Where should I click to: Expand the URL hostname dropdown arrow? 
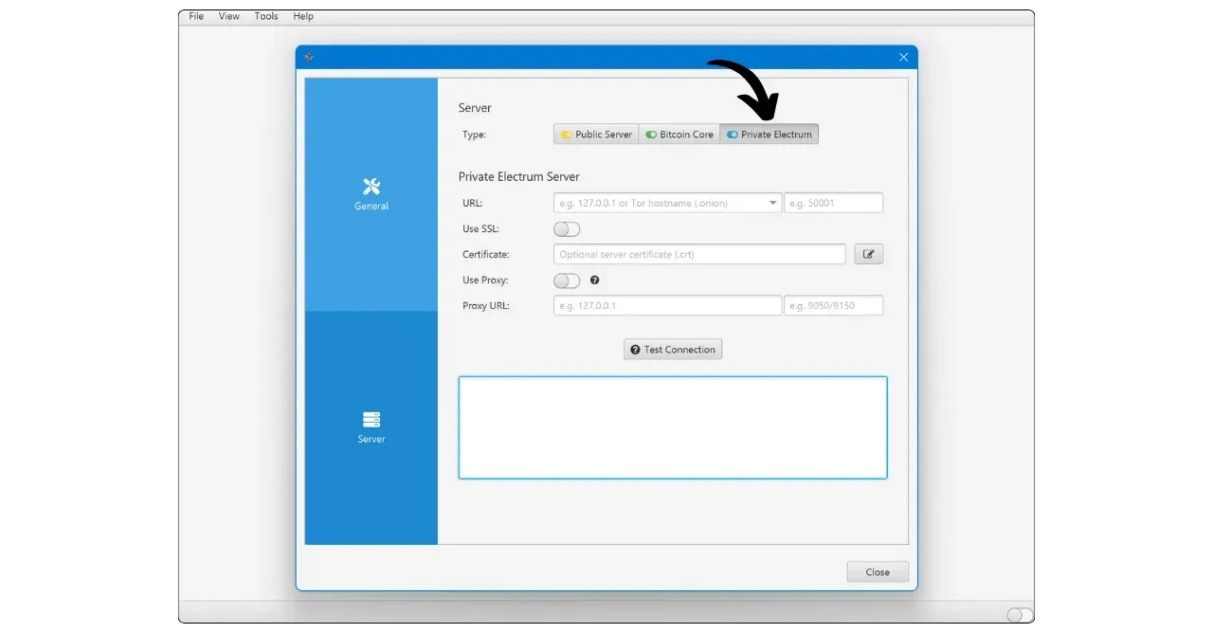tap(772, 203)
